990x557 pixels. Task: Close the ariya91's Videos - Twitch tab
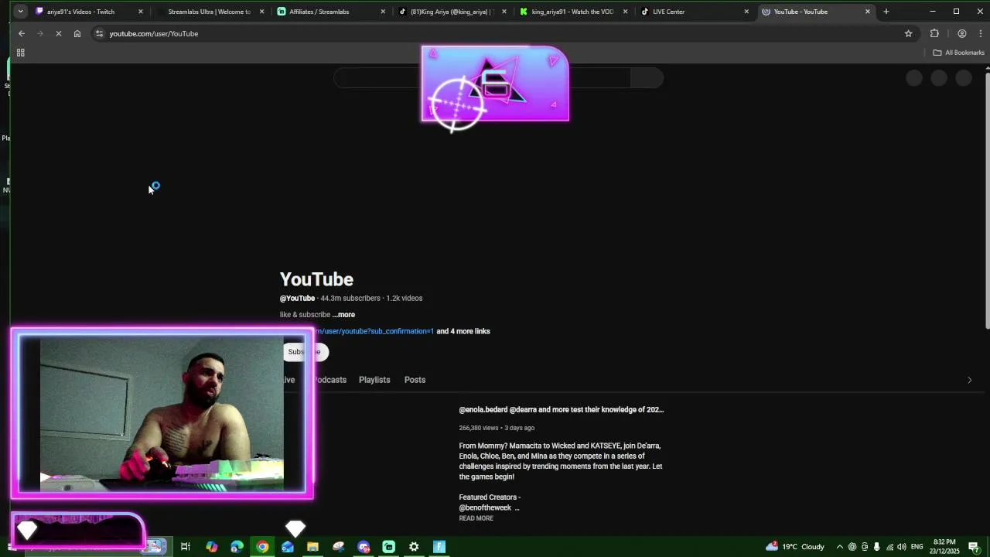[x=141, y=12]
